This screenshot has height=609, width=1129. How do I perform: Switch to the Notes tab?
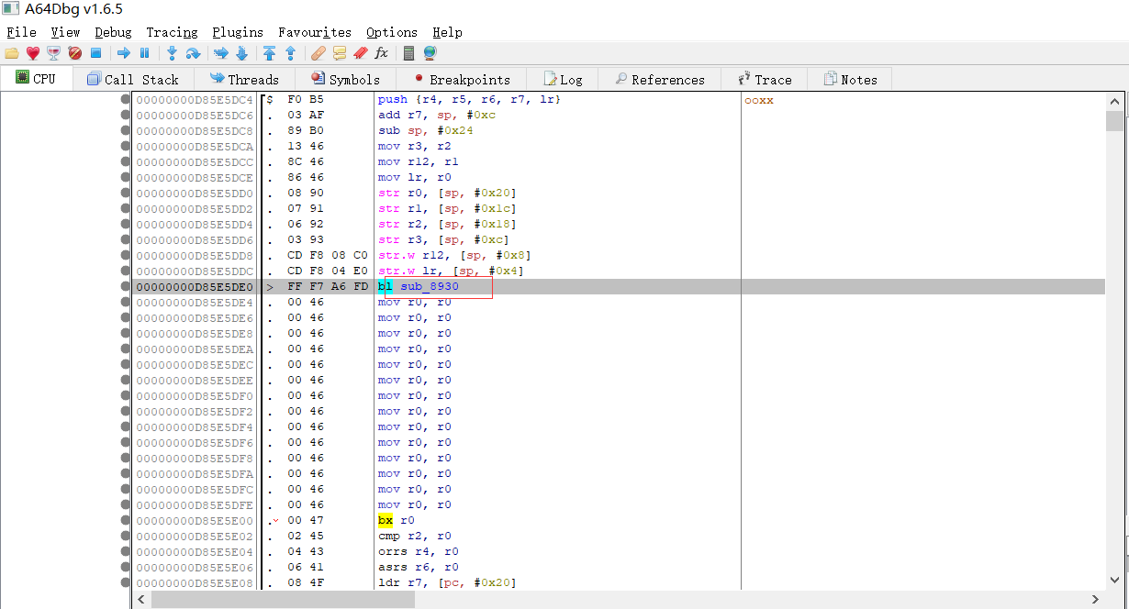(x=850, y=80)
